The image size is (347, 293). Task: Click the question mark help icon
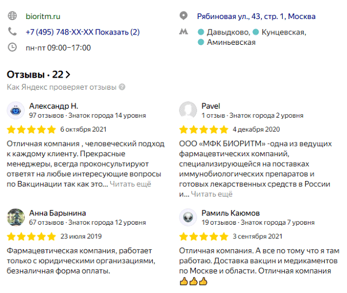[122, 87]
